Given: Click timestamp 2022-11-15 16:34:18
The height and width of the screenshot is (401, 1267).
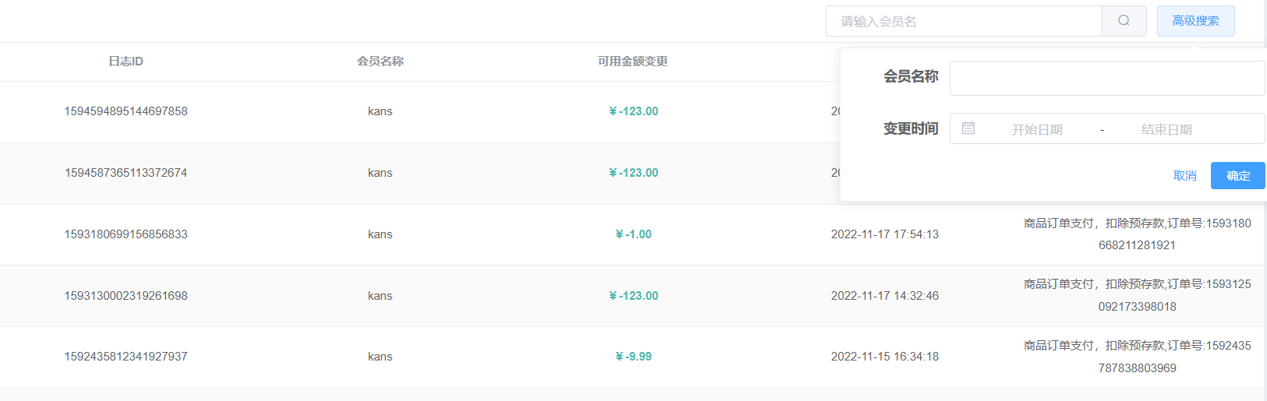Looking at the screenshot, I should pyautogui.click(x=884, y=357).
